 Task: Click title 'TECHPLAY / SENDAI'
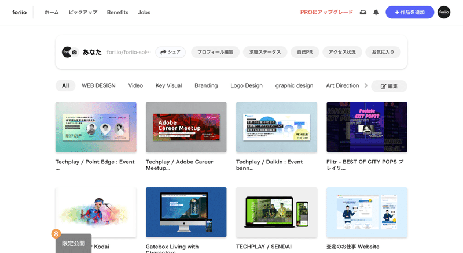click(264, 247)
